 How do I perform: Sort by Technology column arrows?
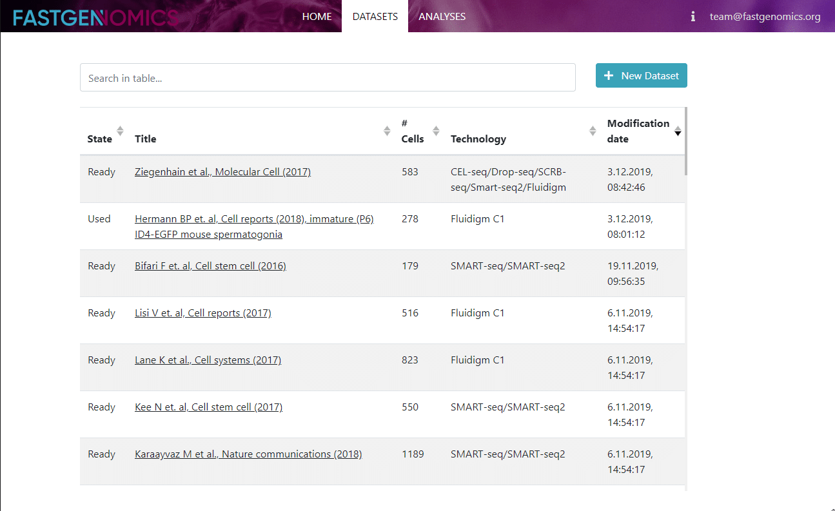pos(593,131)
